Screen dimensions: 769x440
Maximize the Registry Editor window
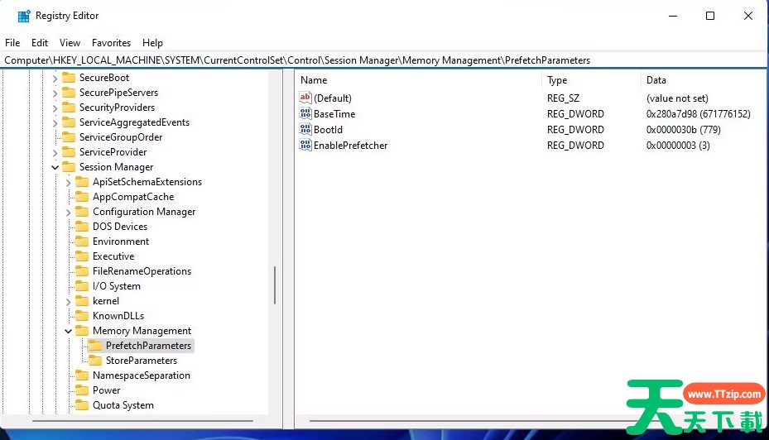pyautogui.click(x=709, y=16)
